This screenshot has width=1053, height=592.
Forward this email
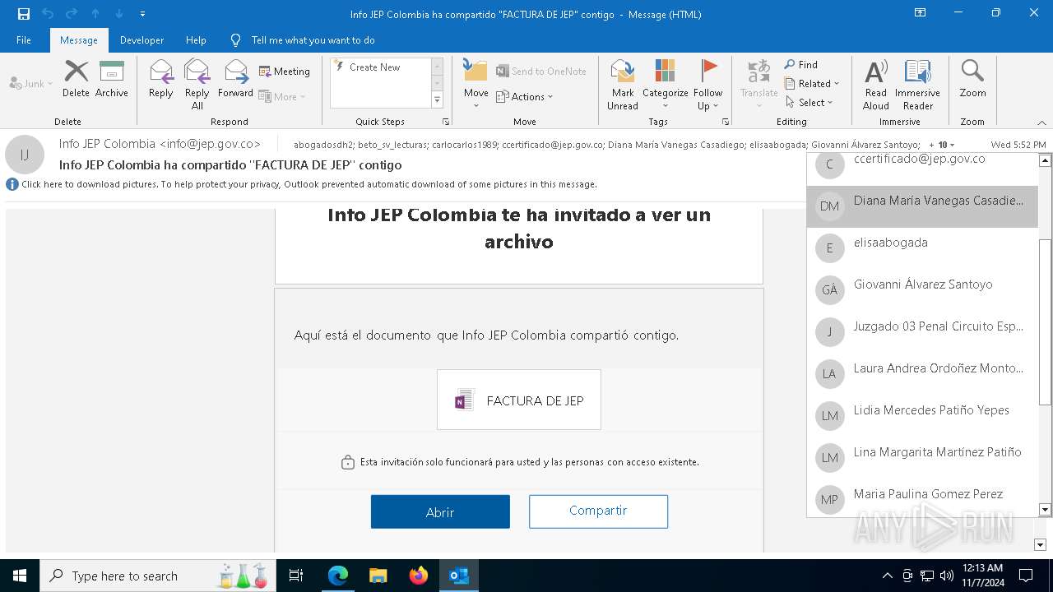(235, 80)
